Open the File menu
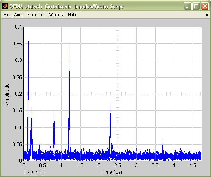Screen dimensions: 211x177 tap(6, 15)
